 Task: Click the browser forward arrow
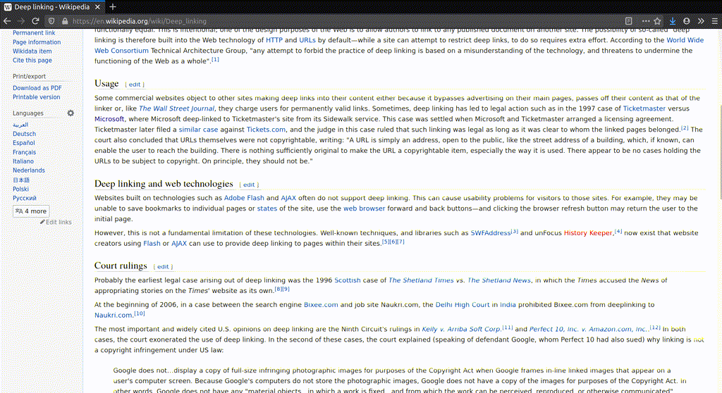pos(21,21)
